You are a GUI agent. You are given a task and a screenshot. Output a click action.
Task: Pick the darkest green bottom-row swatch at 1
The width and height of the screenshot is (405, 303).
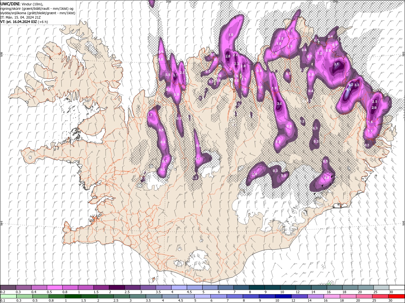click(x=73, y=296)
